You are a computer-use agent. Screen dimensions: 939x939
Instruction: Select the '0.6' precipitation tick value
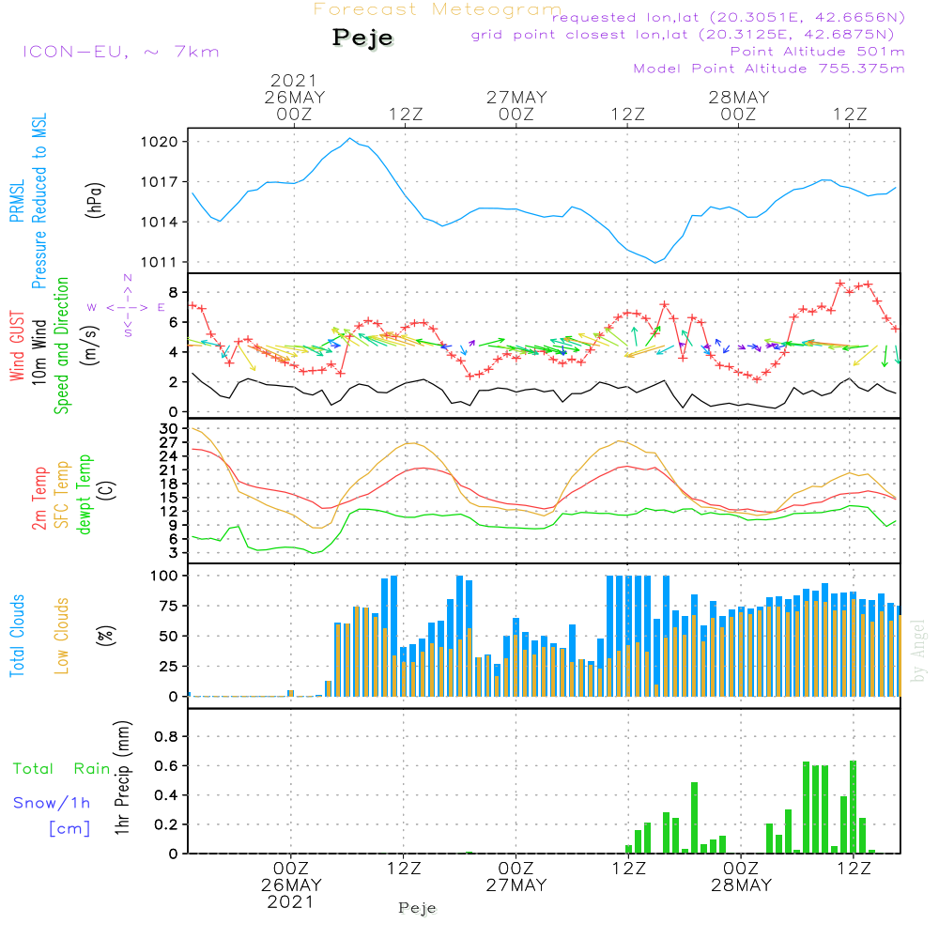coord(166,766)
